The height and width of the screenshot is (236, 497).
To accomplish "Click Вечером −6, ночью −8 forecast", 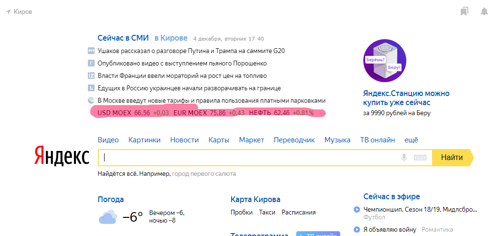I will tap(167, 216).
